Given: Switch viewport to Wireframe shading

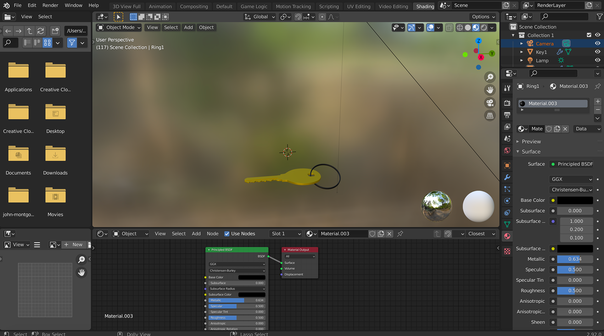Looking at the screenshot, I should coord(460,28).
